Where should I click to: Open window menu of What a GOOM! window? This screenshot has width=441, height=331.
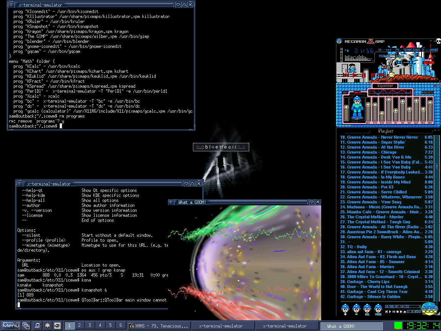click(171, 202)
